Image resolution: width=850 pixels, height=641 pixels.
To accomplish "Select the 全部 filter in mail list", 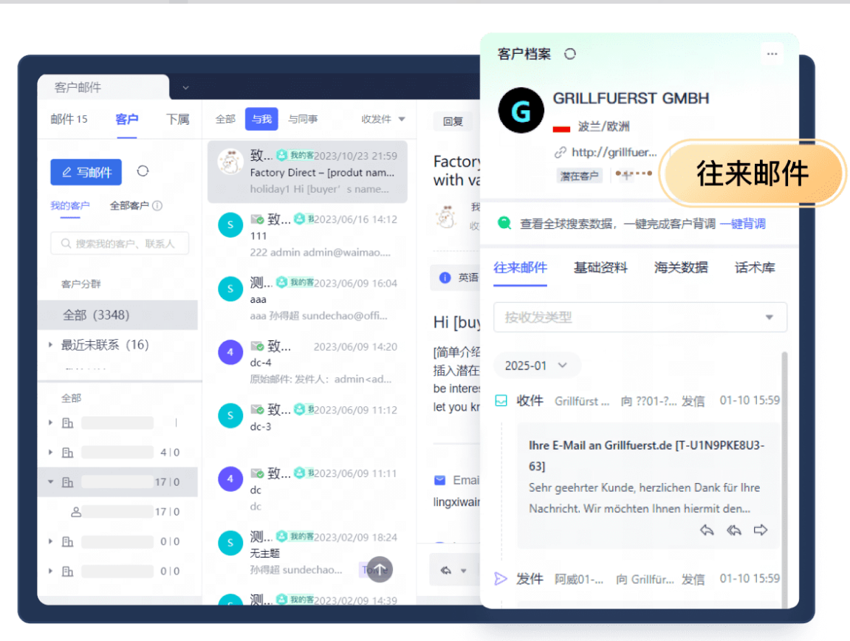I will [225, 119].
